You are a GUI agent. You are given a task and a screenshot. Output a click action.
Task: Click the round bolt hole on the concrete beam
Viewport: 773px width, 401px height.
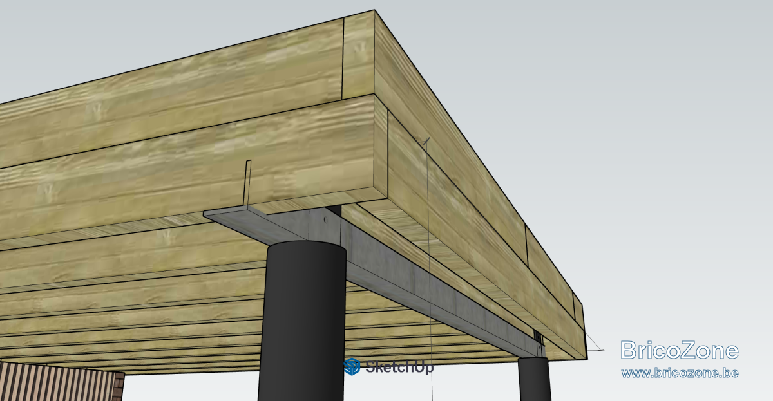pos(326,219)
